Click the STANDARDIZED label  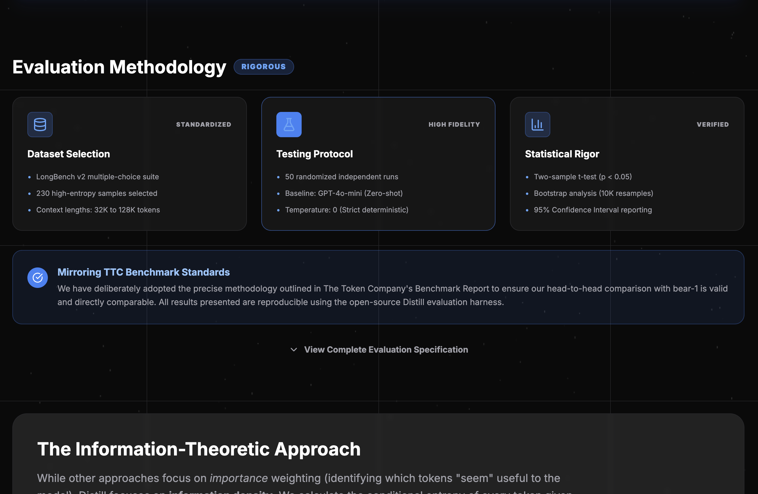pos(203,125)
